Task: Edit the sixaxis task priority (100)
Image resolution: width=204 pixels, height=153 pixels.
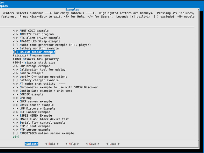Action: tap(36, 59)
